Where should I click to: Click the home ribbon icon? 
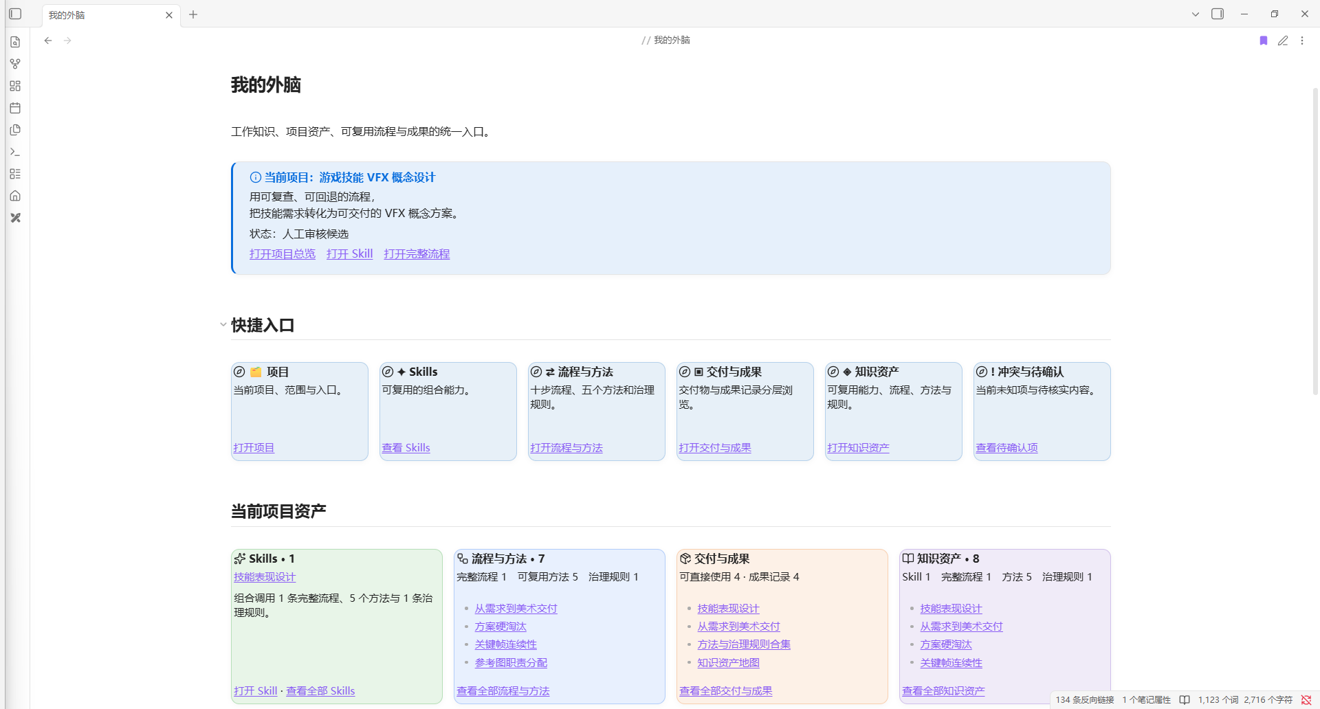[15, 196]
